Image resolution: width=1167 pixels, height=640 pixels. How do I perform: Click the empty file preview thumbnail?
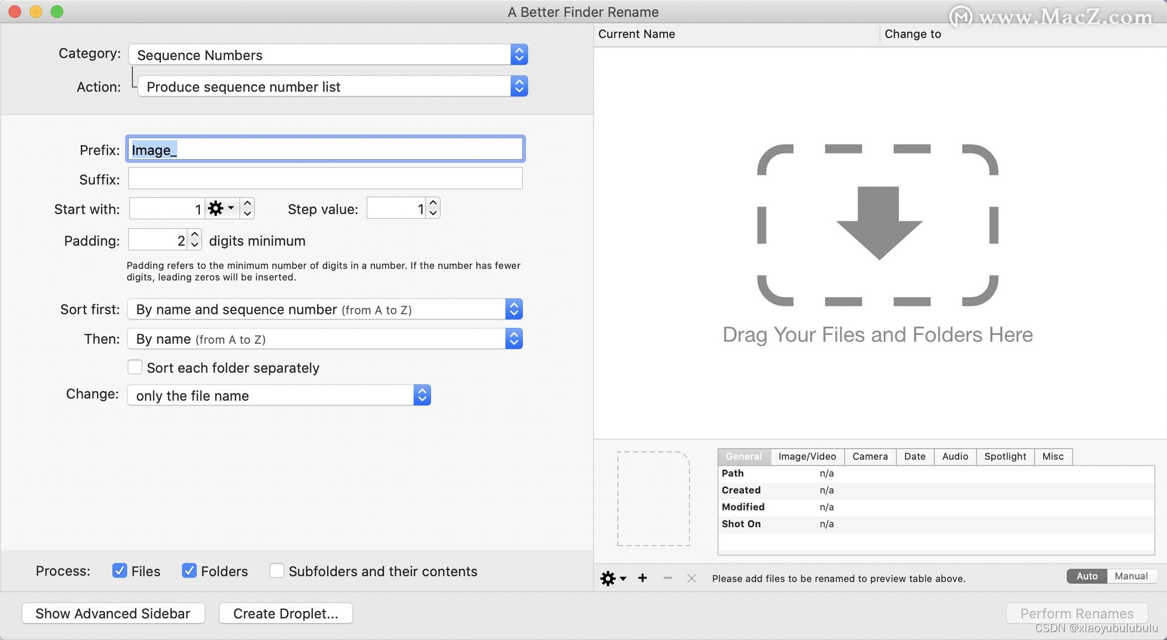(653, 499)
